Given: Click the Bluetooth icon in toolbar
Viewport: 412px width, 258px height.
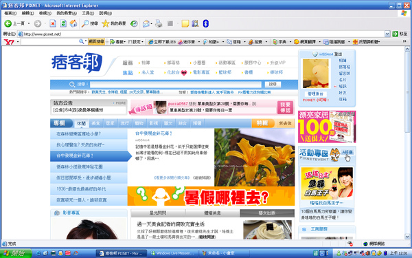Looking at the screenshot, I should pos(206,23).
